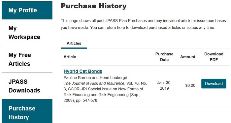The height and width of the screenshot is (123, 231).
Task: Open My Free Articles page
Action: (x=27, y=59)
